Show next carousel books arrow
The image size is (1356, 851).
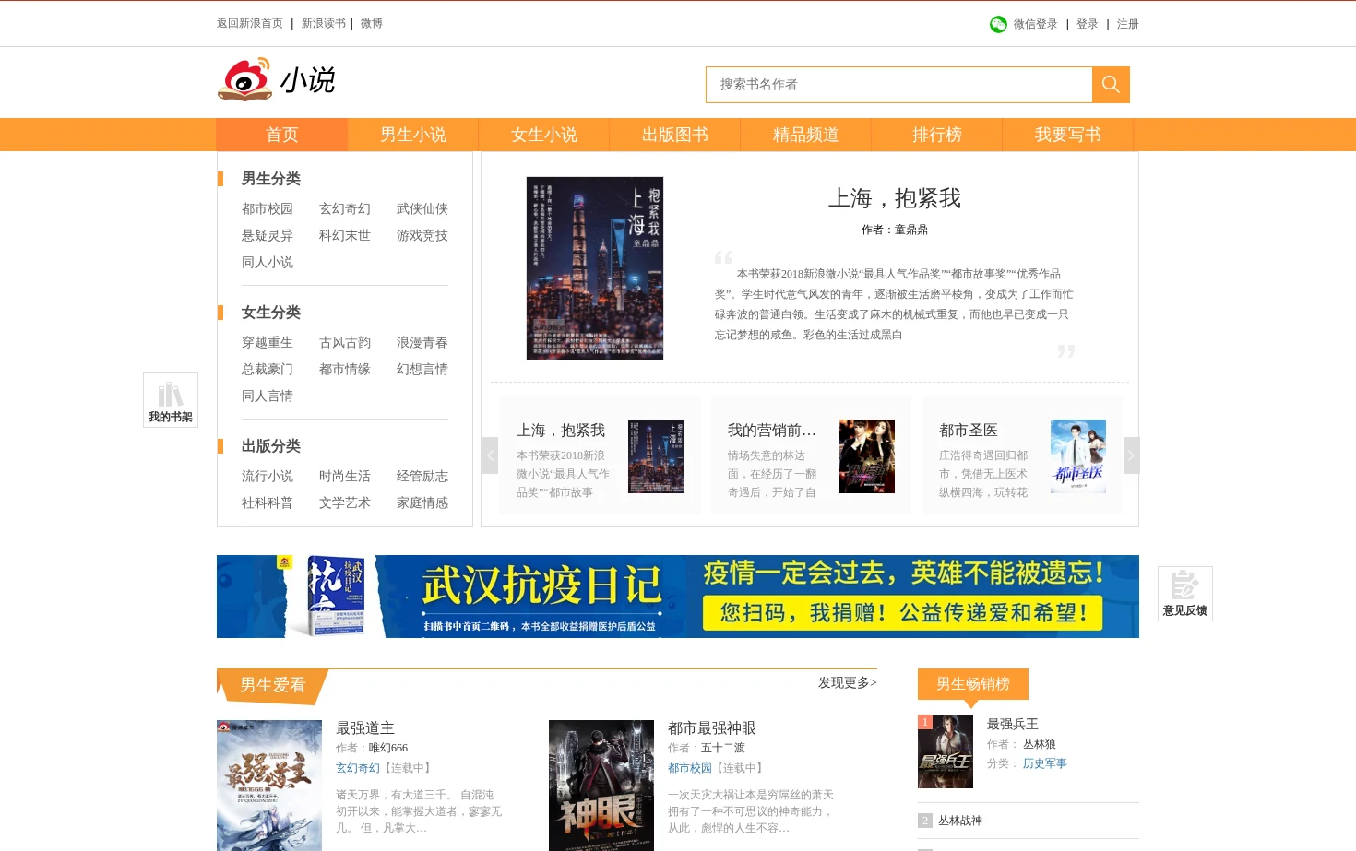pyautogui.click(x=1131, y=455)
